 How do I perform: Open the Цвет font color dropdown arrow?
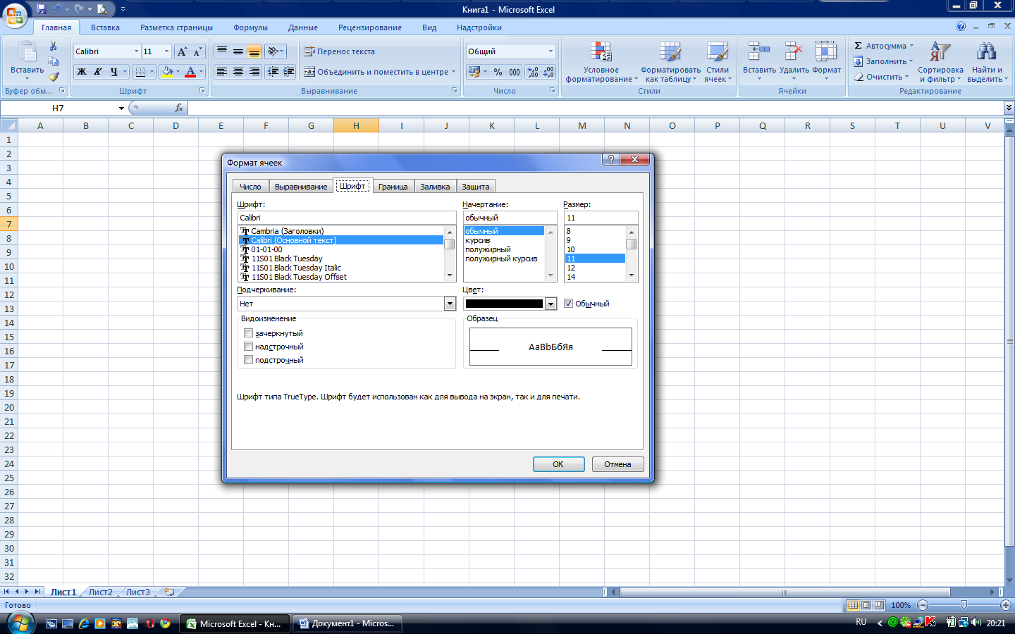coord(551,304)
